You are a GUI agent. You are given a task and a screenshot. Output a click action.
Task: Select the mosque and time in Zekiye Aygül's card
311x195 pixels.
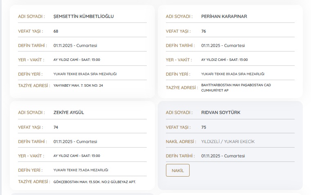click(76, 156)
